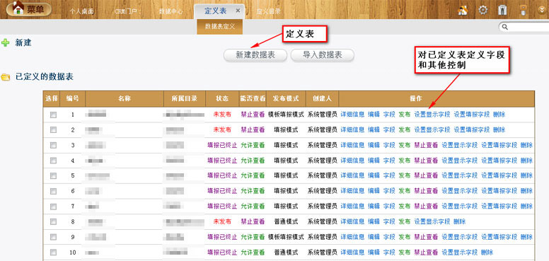
Task: Open the 数据中心 tab
Action: click(x=171, y=11)
